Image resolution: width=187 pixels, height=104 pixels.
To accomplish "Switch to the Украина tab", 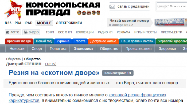I will pos(63,41).
